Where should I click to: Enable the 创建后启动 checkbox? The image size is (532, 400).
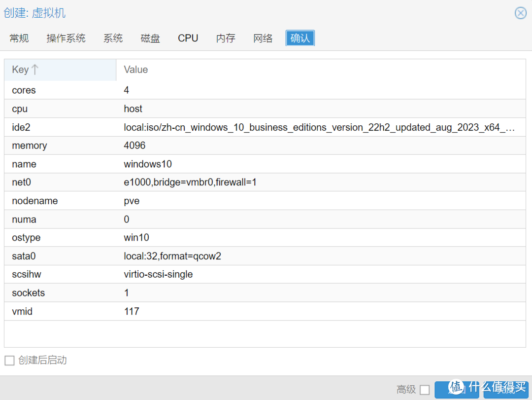(9, 361)
